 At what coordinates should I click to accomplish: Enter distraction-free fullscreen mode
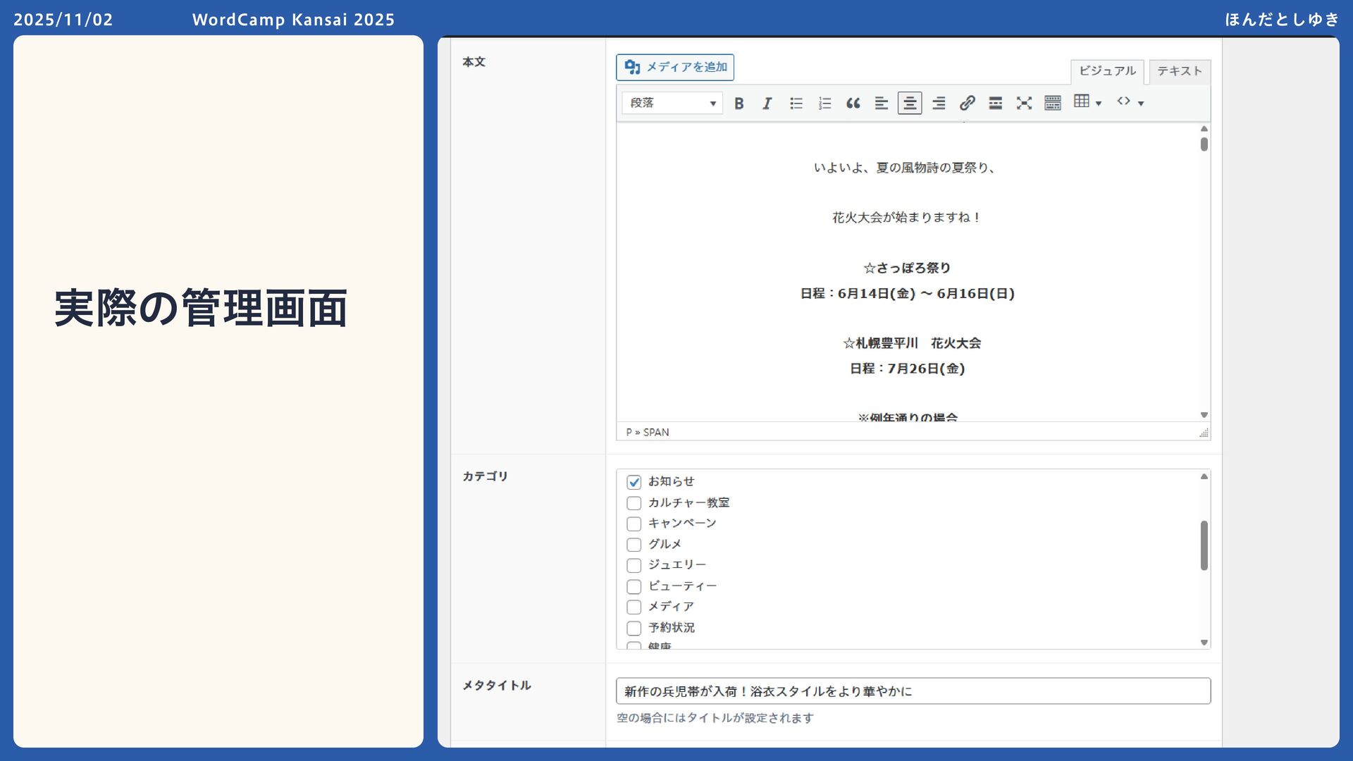(x=1024, y=104)
